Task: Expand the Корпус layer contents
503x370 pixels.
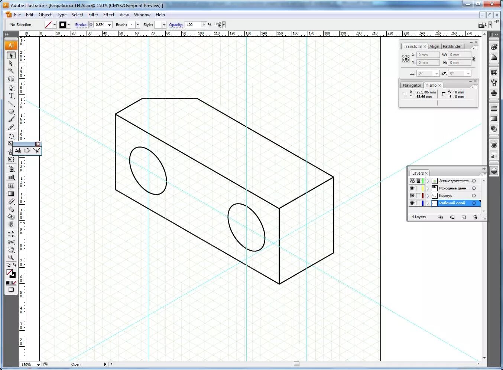Action: [428, 196]
